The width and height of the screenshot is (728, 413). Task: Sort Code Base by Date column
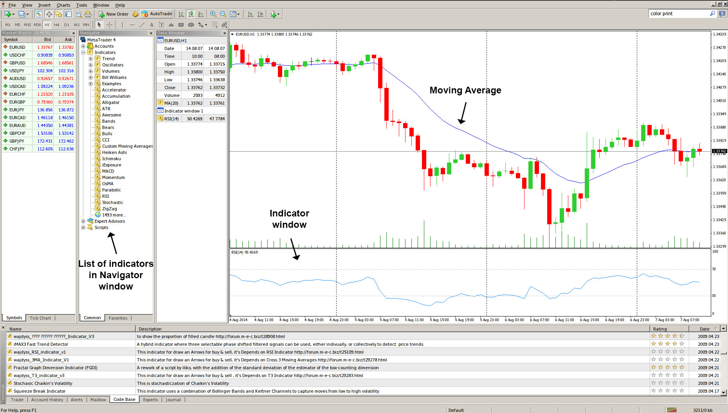705,329
